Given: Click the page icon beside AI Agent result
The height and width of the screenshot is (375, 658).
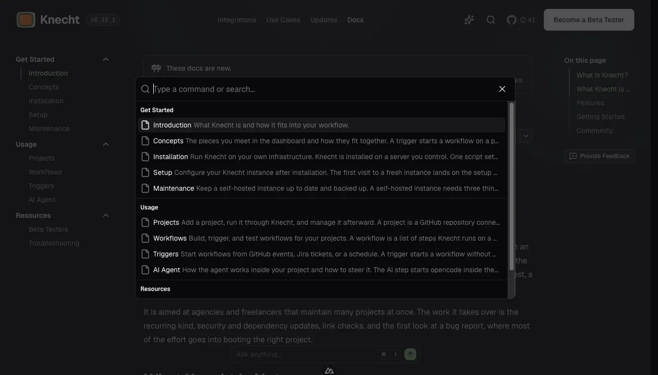Looking at the screenshot, I should pyautogui.click(x=145, y=270).
